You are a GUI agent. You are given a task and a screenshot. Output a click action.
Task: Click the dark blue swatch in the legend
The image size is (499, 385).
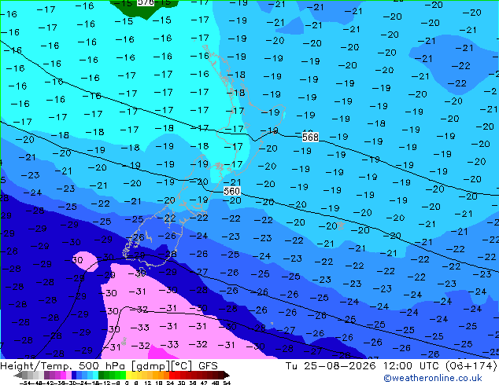point(74,375)
